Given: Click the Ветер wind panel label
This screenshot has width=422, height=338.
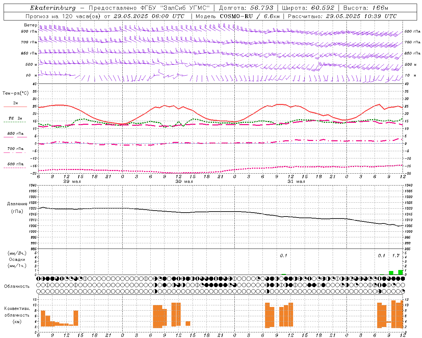Looking at the screenshot, I should pyautogui.click(x=30, y=25).
